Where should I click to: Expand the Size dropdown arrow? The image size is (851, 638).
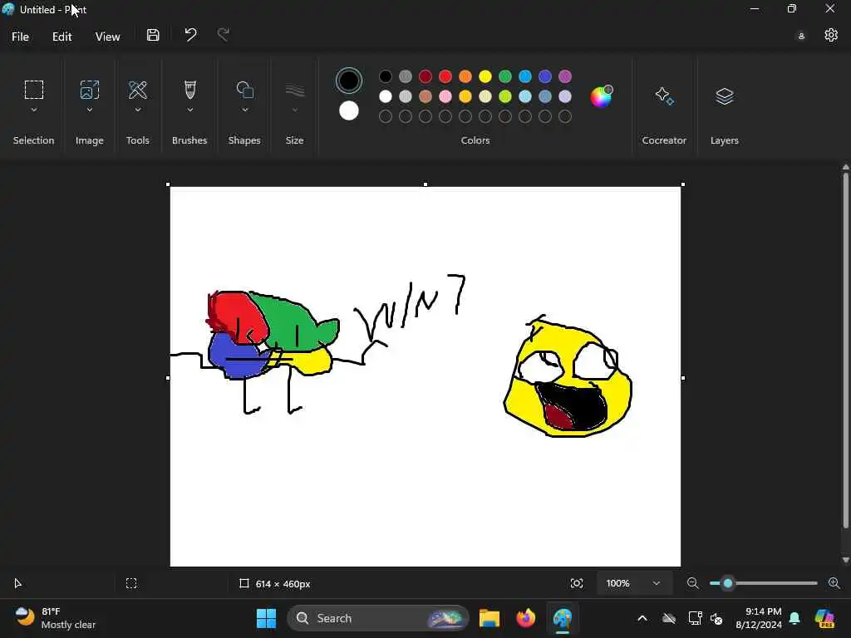click(295, 110)
